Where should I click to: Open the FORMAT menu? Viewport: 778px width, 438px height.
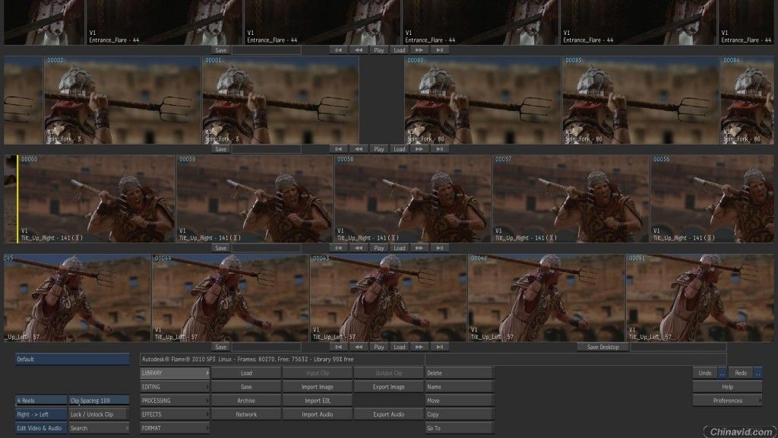[x=175, y=428]
